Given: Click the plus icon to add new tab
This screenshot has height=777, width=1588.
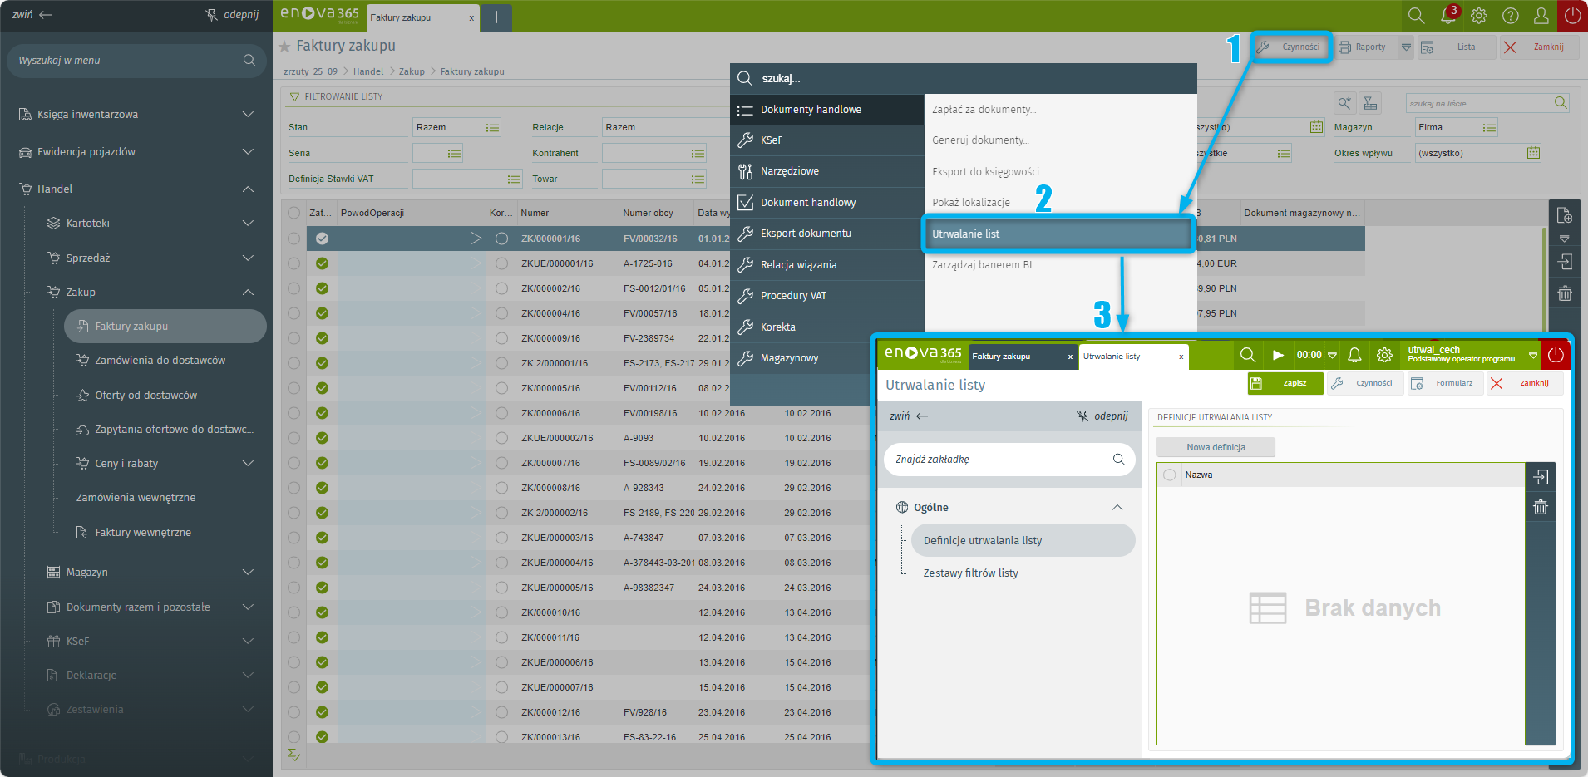Looking at the screenshot, I should [496, 17].
